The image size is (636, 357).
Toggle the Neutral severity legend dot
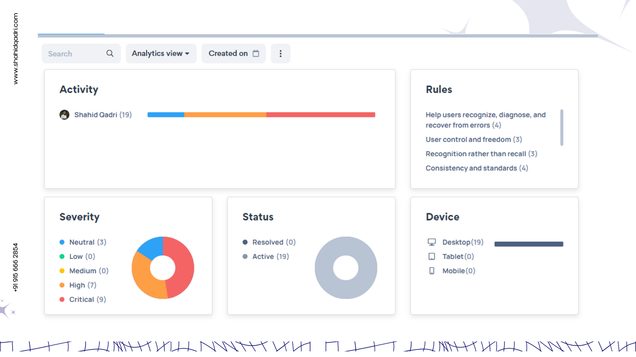[x=62, y=242]
